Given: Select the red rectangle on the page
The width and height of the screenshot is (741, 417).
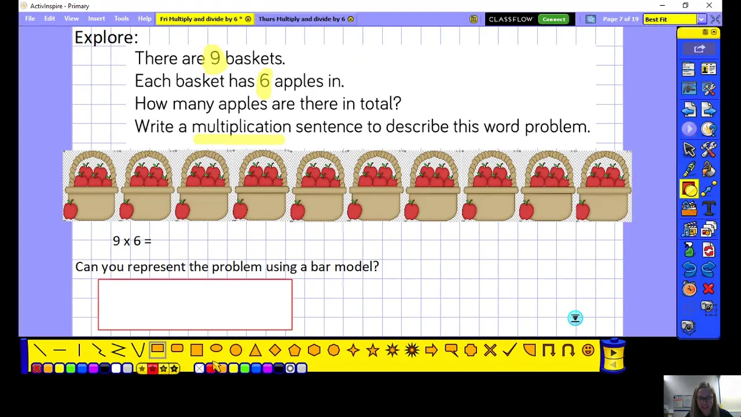Looking at the screenshot, I should click(195, 305).
